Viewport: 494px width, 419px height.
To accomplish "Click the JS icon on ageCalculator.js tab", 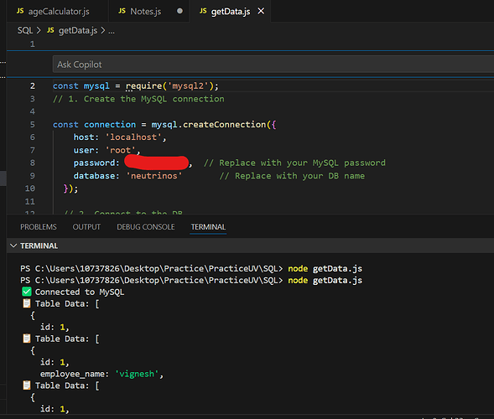I will pyautogui.click(x=20, y=11).
